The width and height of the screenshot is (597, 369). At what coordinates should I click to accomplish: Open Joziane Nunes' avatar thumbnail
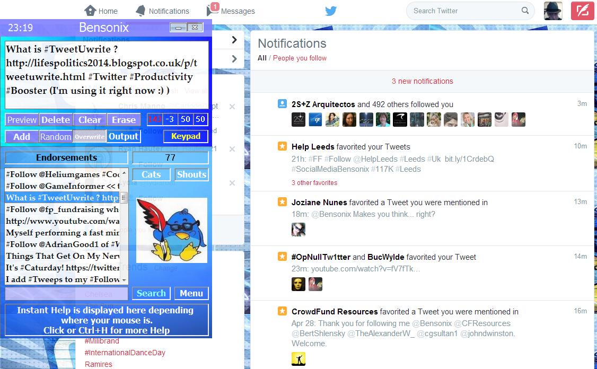coord(298,229)
